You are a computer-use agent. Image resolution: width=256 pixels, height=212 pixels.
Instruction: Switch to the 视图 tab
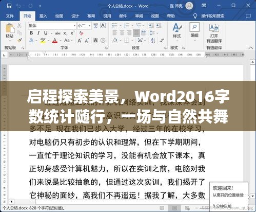coord(155,16)
